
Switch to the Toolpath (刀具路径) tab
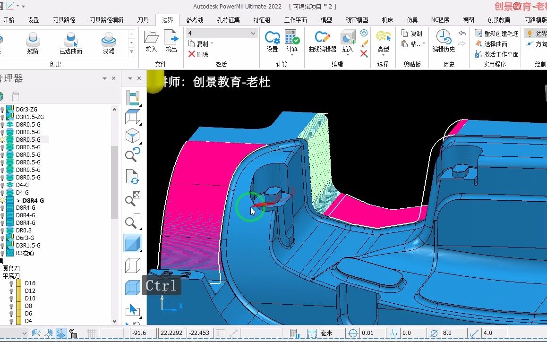tap(64, 20)
